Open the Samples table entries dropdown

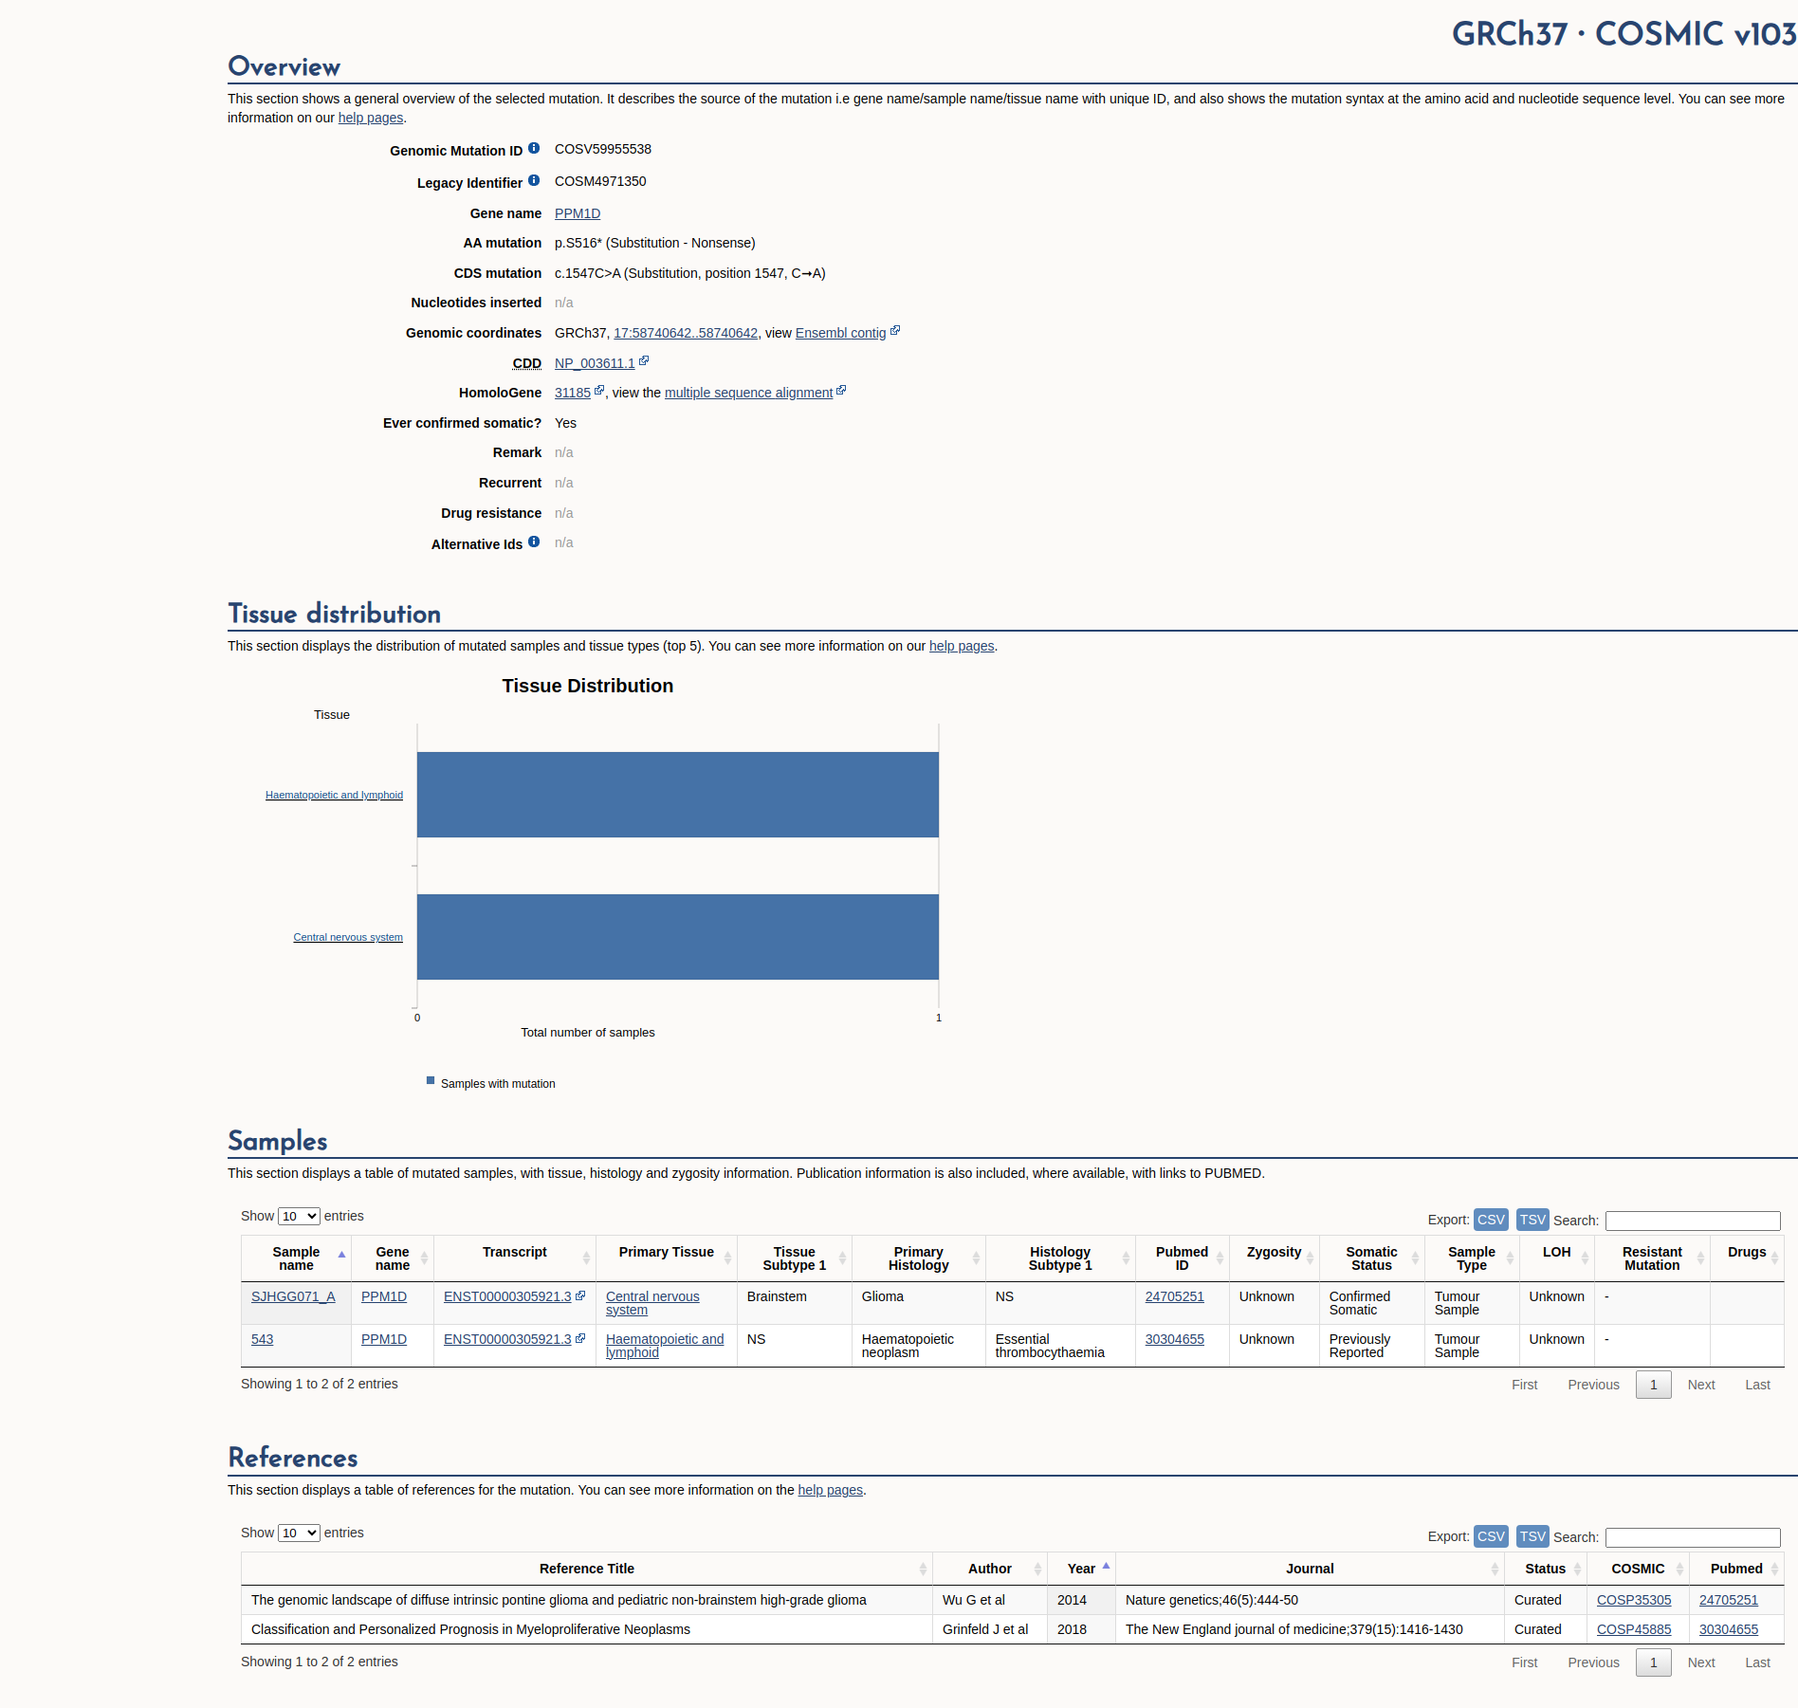click(299, 1216)
